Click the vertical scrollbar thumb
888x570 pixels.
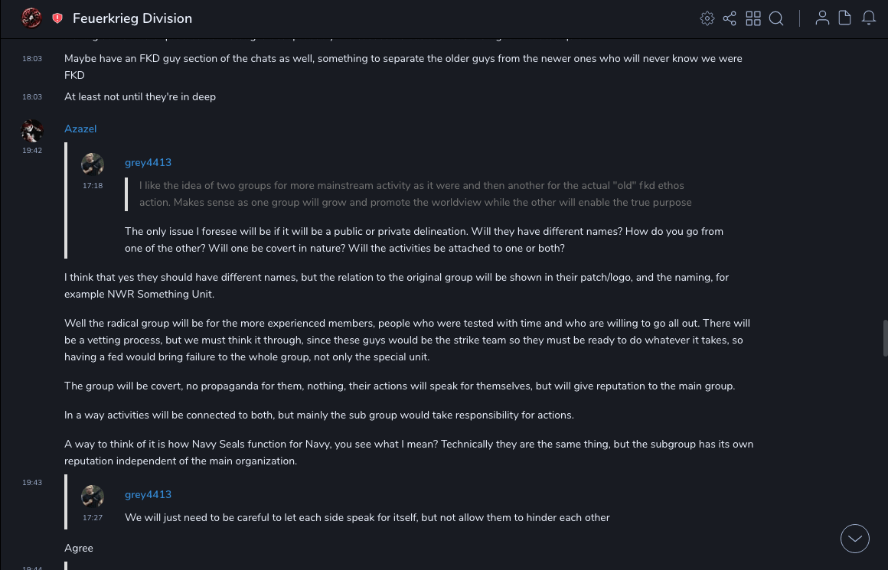point(885,338)
